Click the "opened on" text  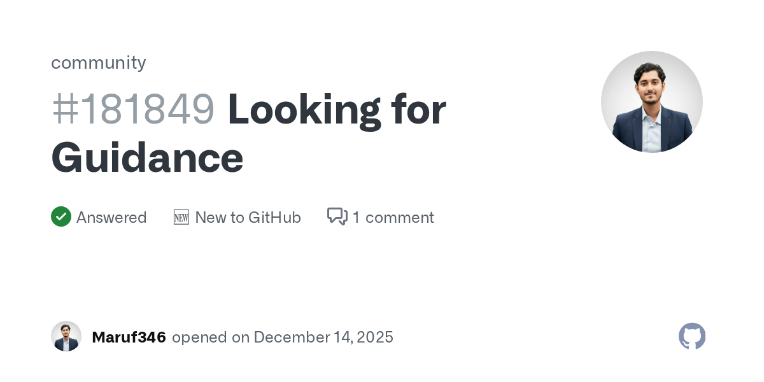pos(210,337)
